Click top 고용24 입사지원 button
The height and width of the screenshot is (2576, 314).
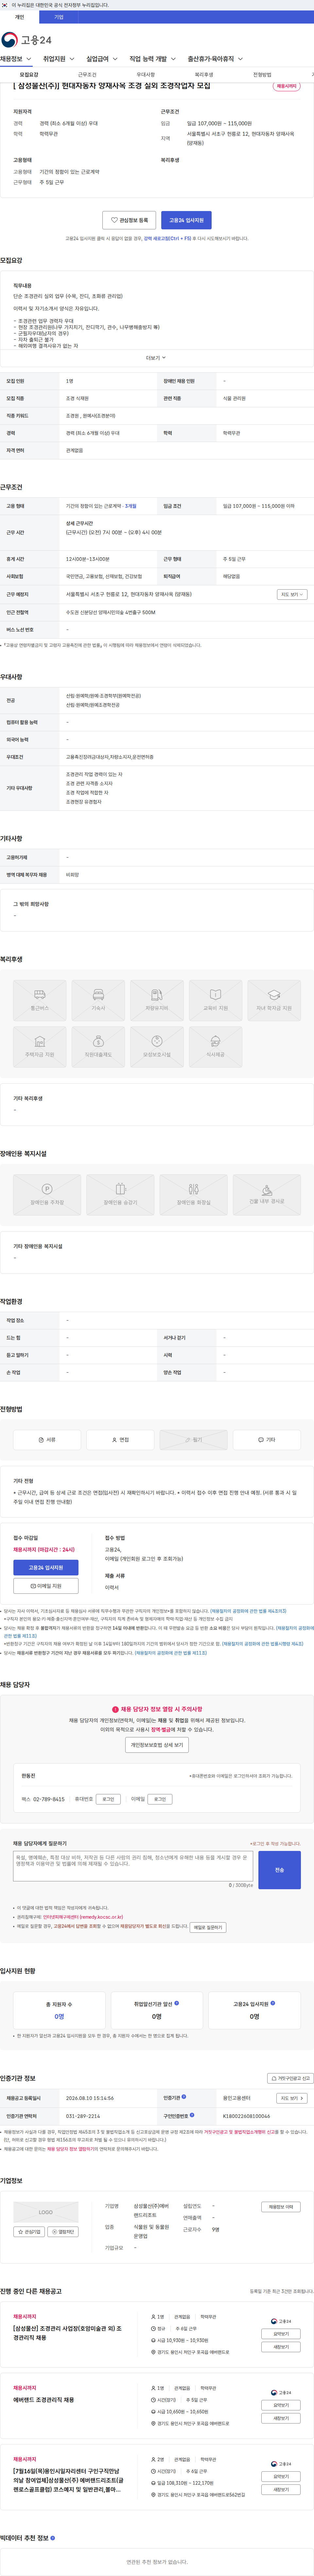pyautogui.click(x=186, y=220)
